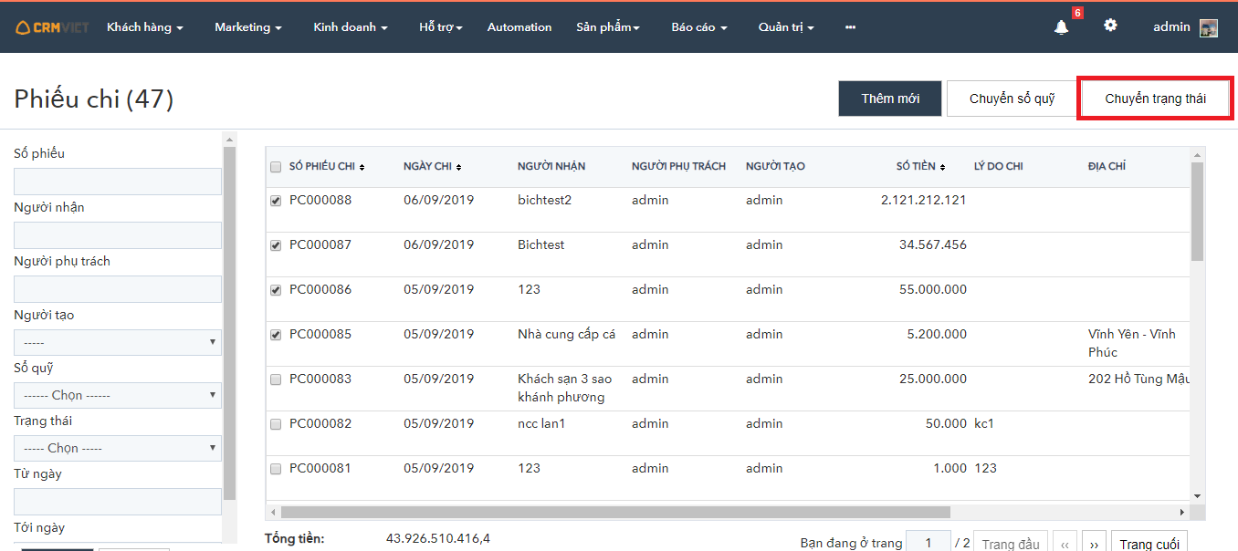
Task: Go to previous page arrow ‹‹
Action: pos(1065,544)
